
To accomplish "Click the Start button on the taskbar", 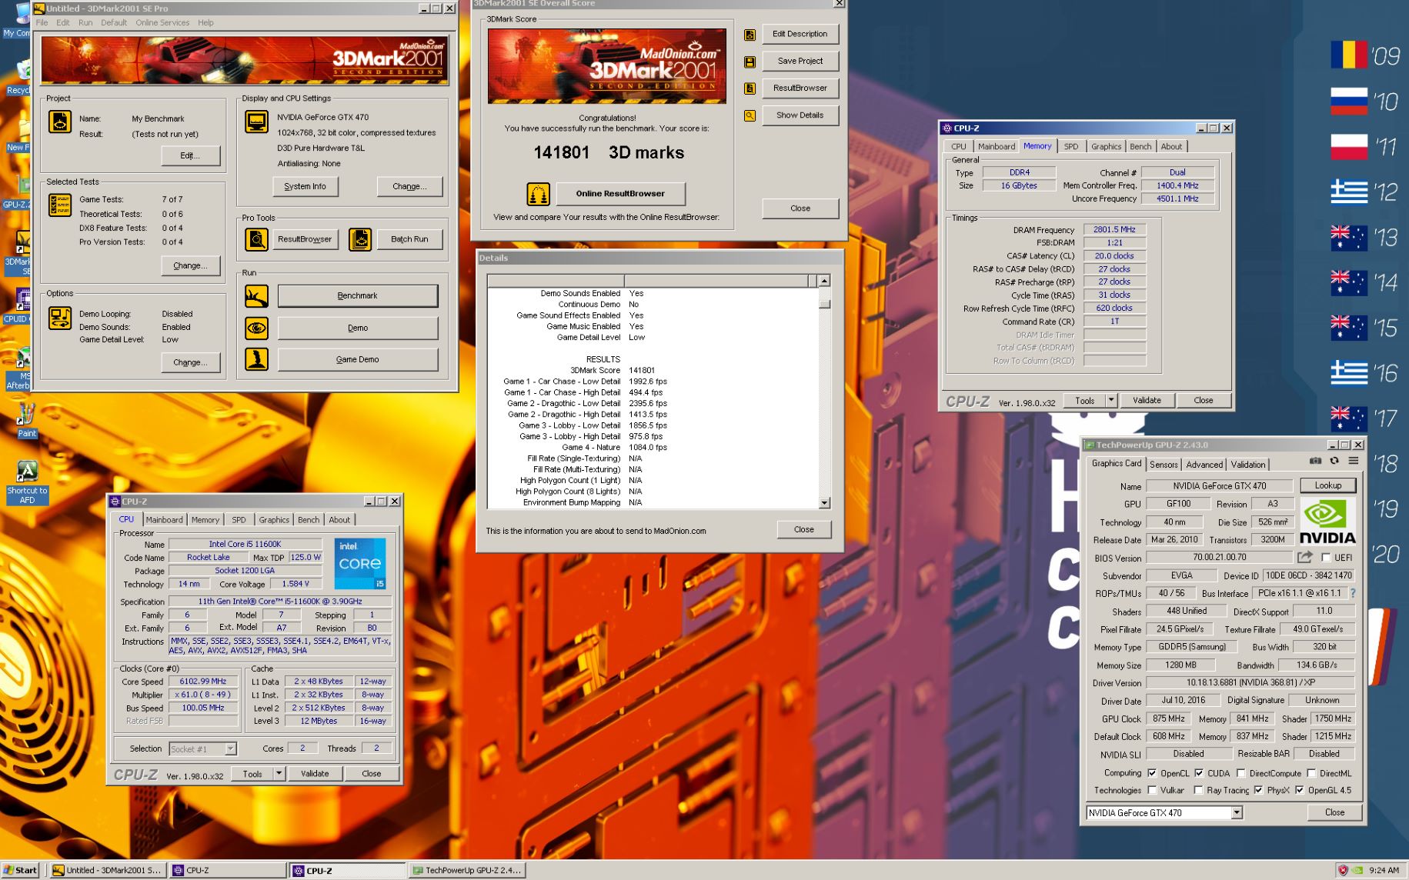I will pyautogui.click(x=21, y=870).
